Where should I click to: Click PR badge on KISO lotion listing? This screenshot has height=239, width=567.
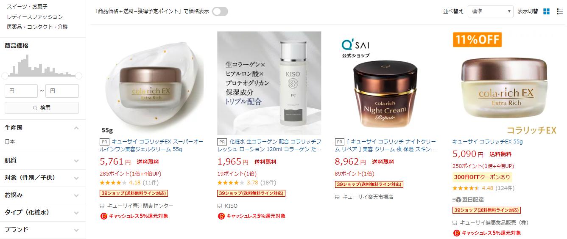(x=222, y=142)
